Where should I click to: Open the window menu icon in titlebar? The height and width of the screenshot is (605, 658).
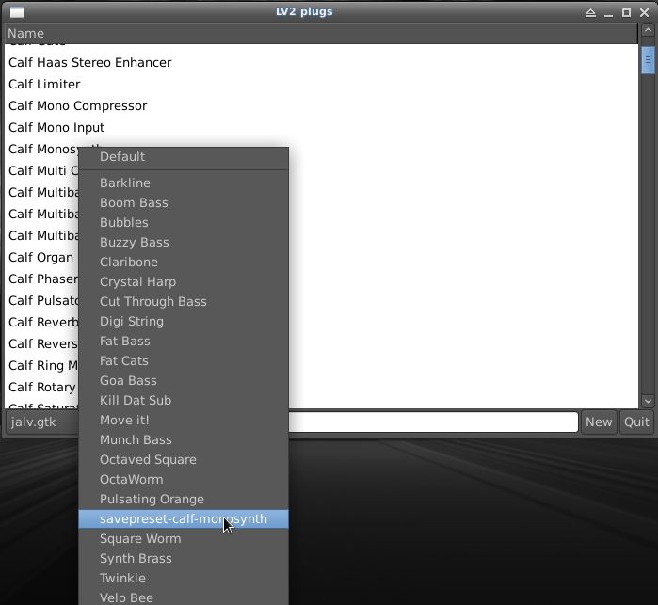[17, 12]
